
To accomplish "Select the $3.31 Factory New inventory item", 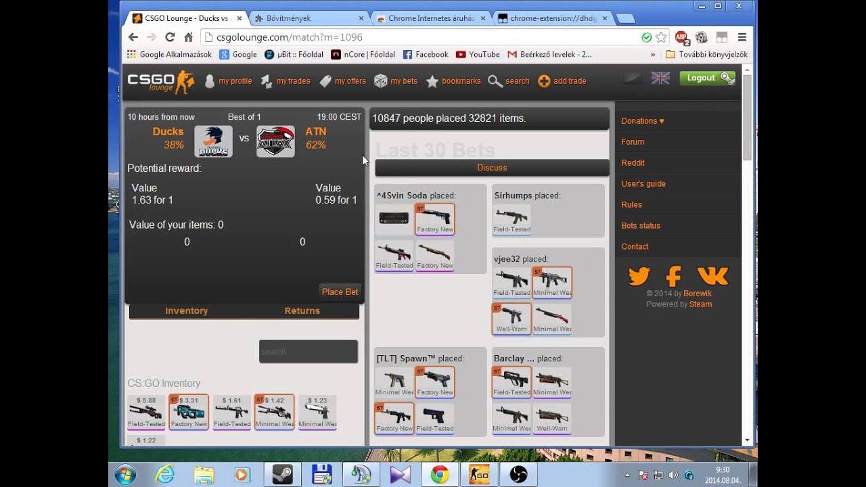I will (x=189, y=412).
